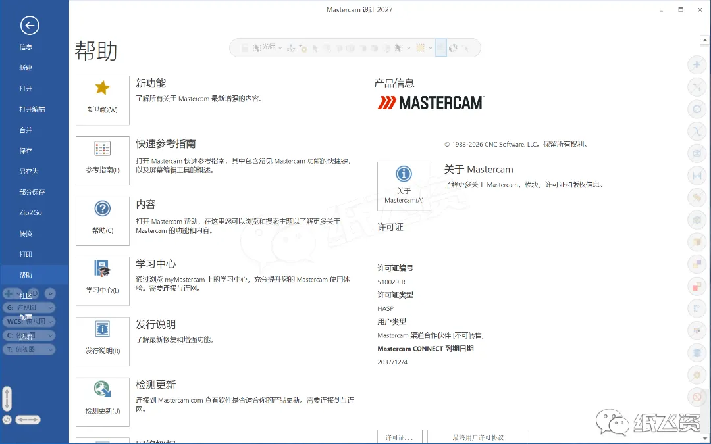Select 打开 in the backstage menu
711x444 pixels.
point(26,88)
